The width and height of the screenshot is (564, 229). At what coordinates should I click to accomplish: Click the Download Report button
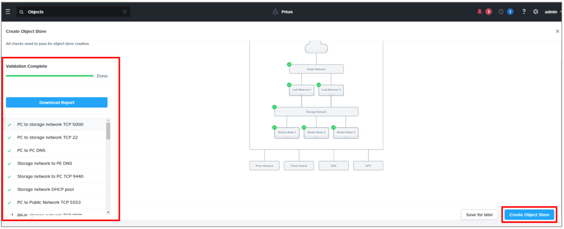(x=57, y=103)
